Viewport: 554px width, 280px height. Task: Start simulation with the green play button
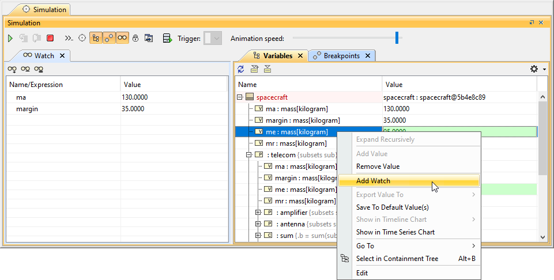click(10, 38)
